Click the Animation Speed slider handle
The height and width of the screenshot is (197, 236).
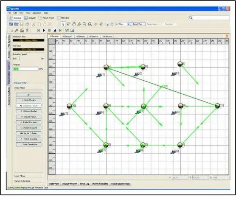click(x=19, y=59)
